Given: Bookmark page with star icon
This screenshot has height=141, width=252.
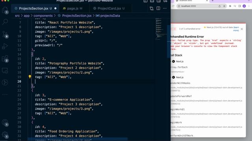Looking at the screenshot, I should point(224,6).
